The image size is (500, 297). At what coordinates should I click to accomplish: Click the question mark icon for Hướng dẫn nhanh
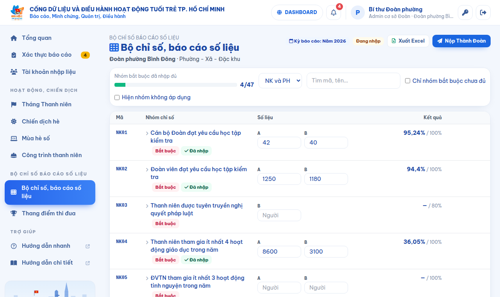[14, 246]
